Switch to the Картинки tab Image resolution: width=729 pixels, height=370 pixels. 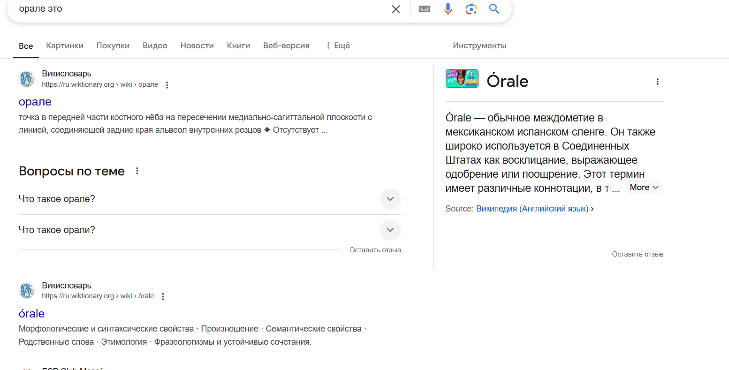(65, 45)
